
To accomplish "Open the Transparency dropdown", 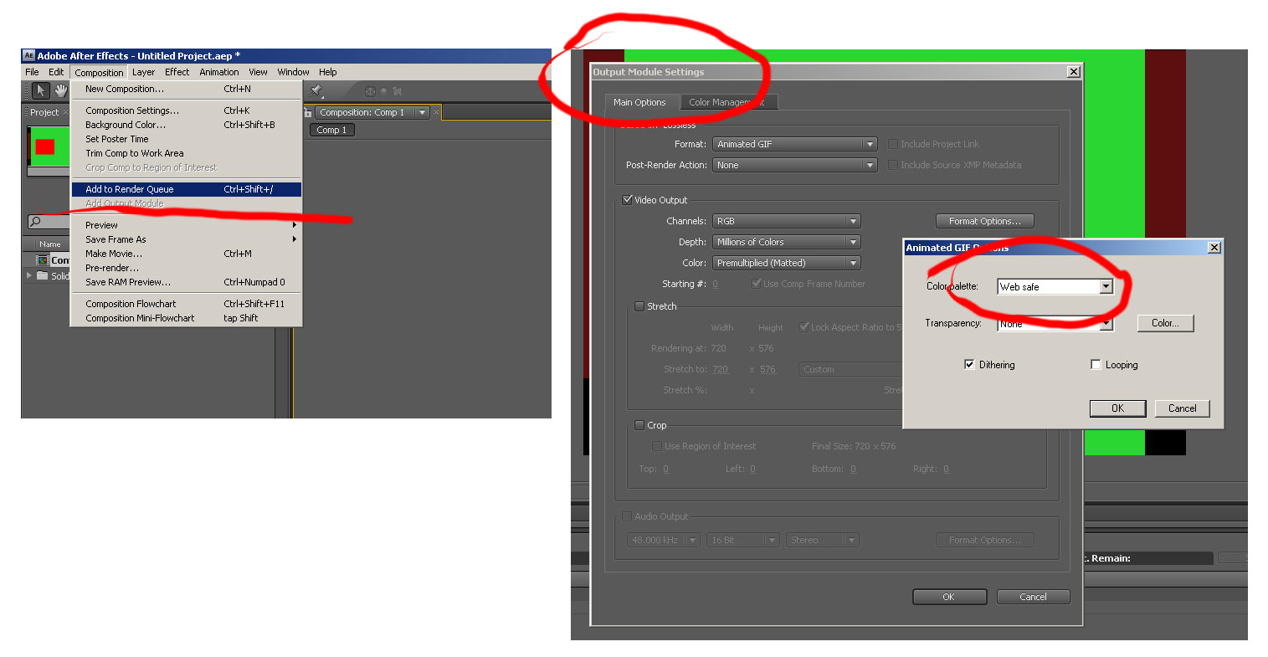I will [1055, 323].
